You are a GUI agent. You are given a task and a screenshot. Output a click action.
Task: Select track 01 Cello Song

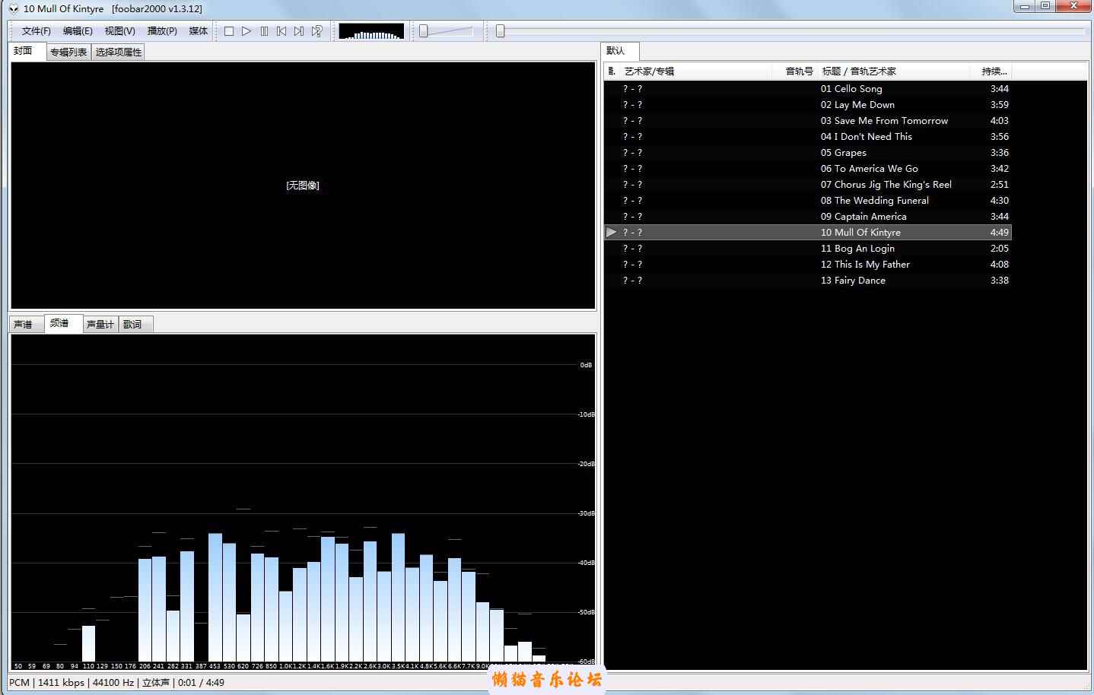[x=808, y=89]
